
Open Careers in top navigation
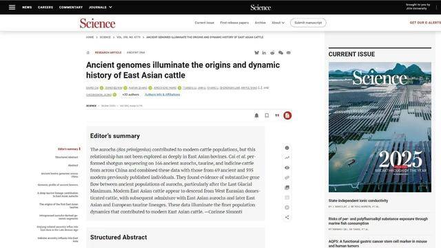45,8
